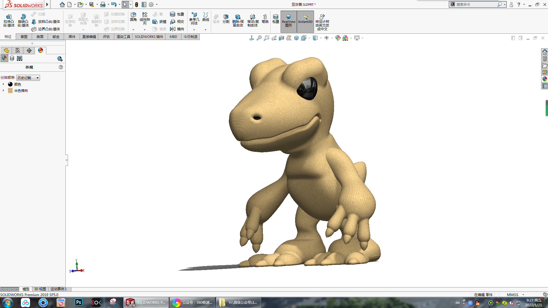The image size is (548, 308).
Task: Open DisplayManager color ball tab
Action: [41, 51]
